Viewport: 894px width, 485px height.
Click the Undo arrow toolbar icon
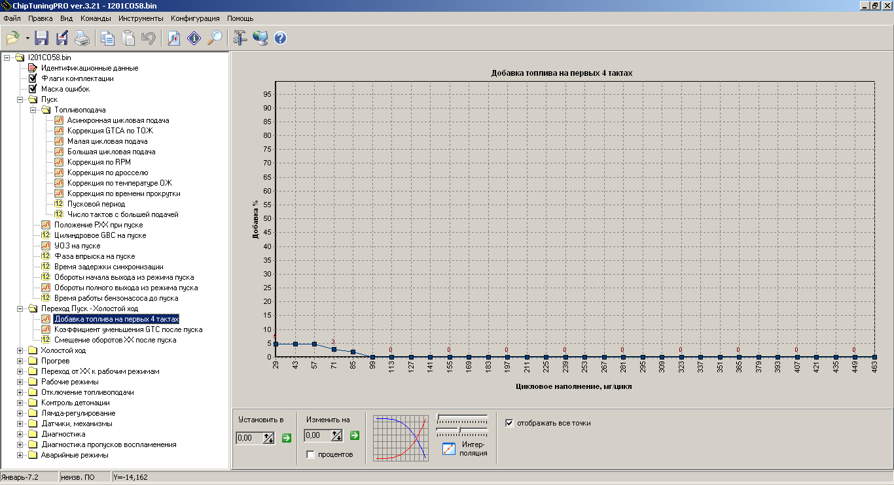point(149,38)
